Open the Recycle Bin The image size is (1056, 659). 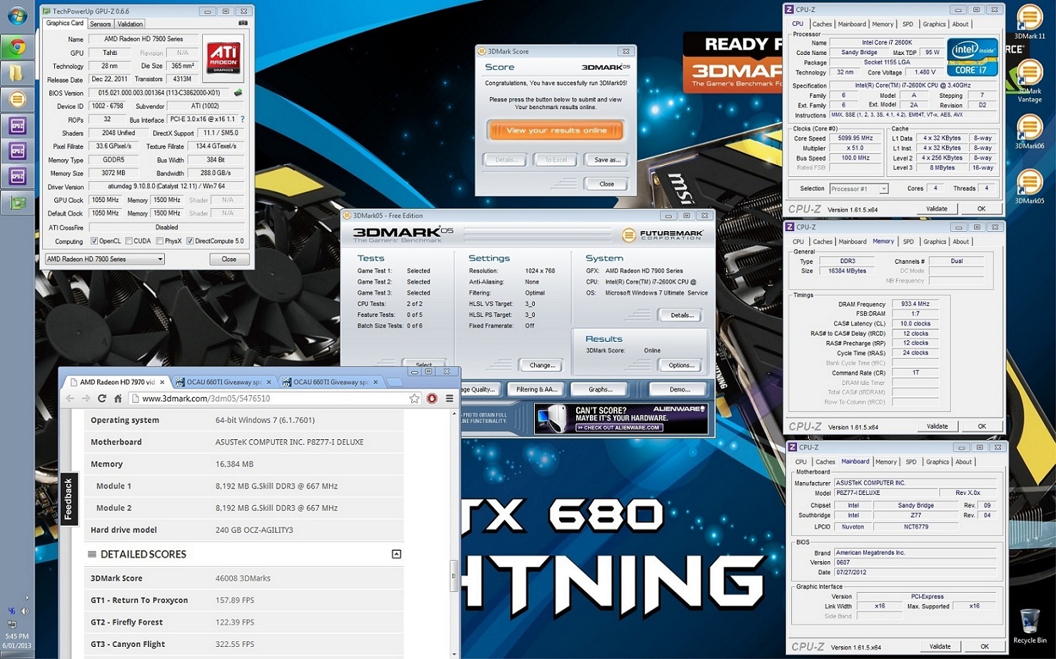(x=1030, y=626)
